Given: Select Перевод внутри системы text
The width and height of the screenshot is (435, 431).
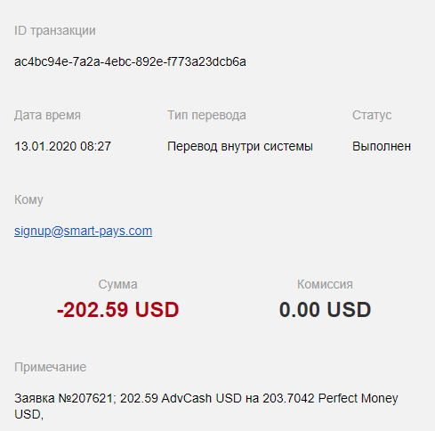Looking at the screenshot, I should (240, 146).
